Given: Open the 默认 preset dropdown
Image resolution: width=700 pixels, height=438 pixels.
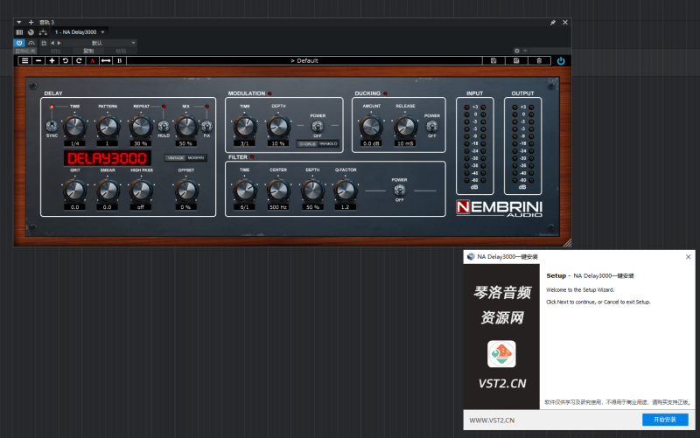Looking at the screenshot, I should (x=100, y=43).
